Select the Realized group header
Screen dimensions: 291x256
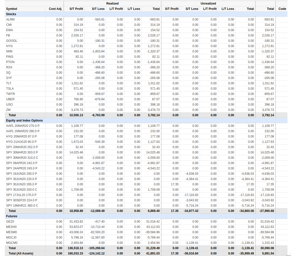[x=112, y=4]
